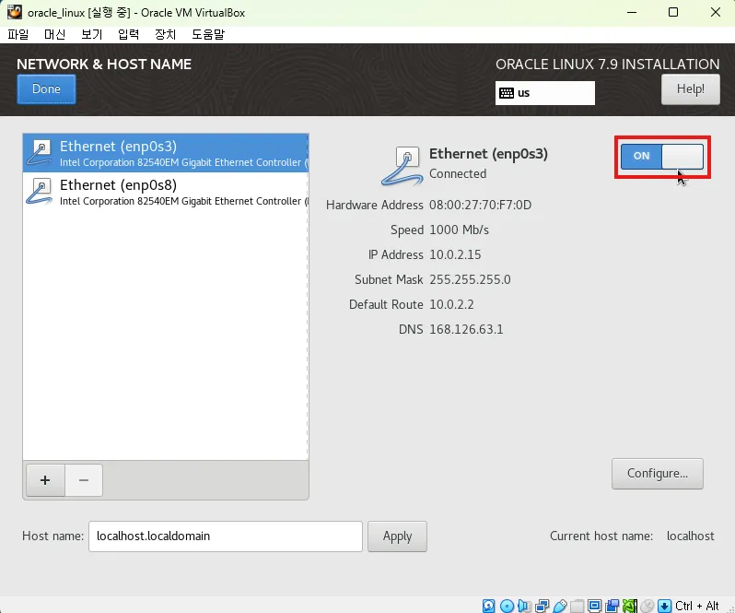Open the Configure... dialog button
The height and width of the screenshot is (613, 735).
[658, 474]
